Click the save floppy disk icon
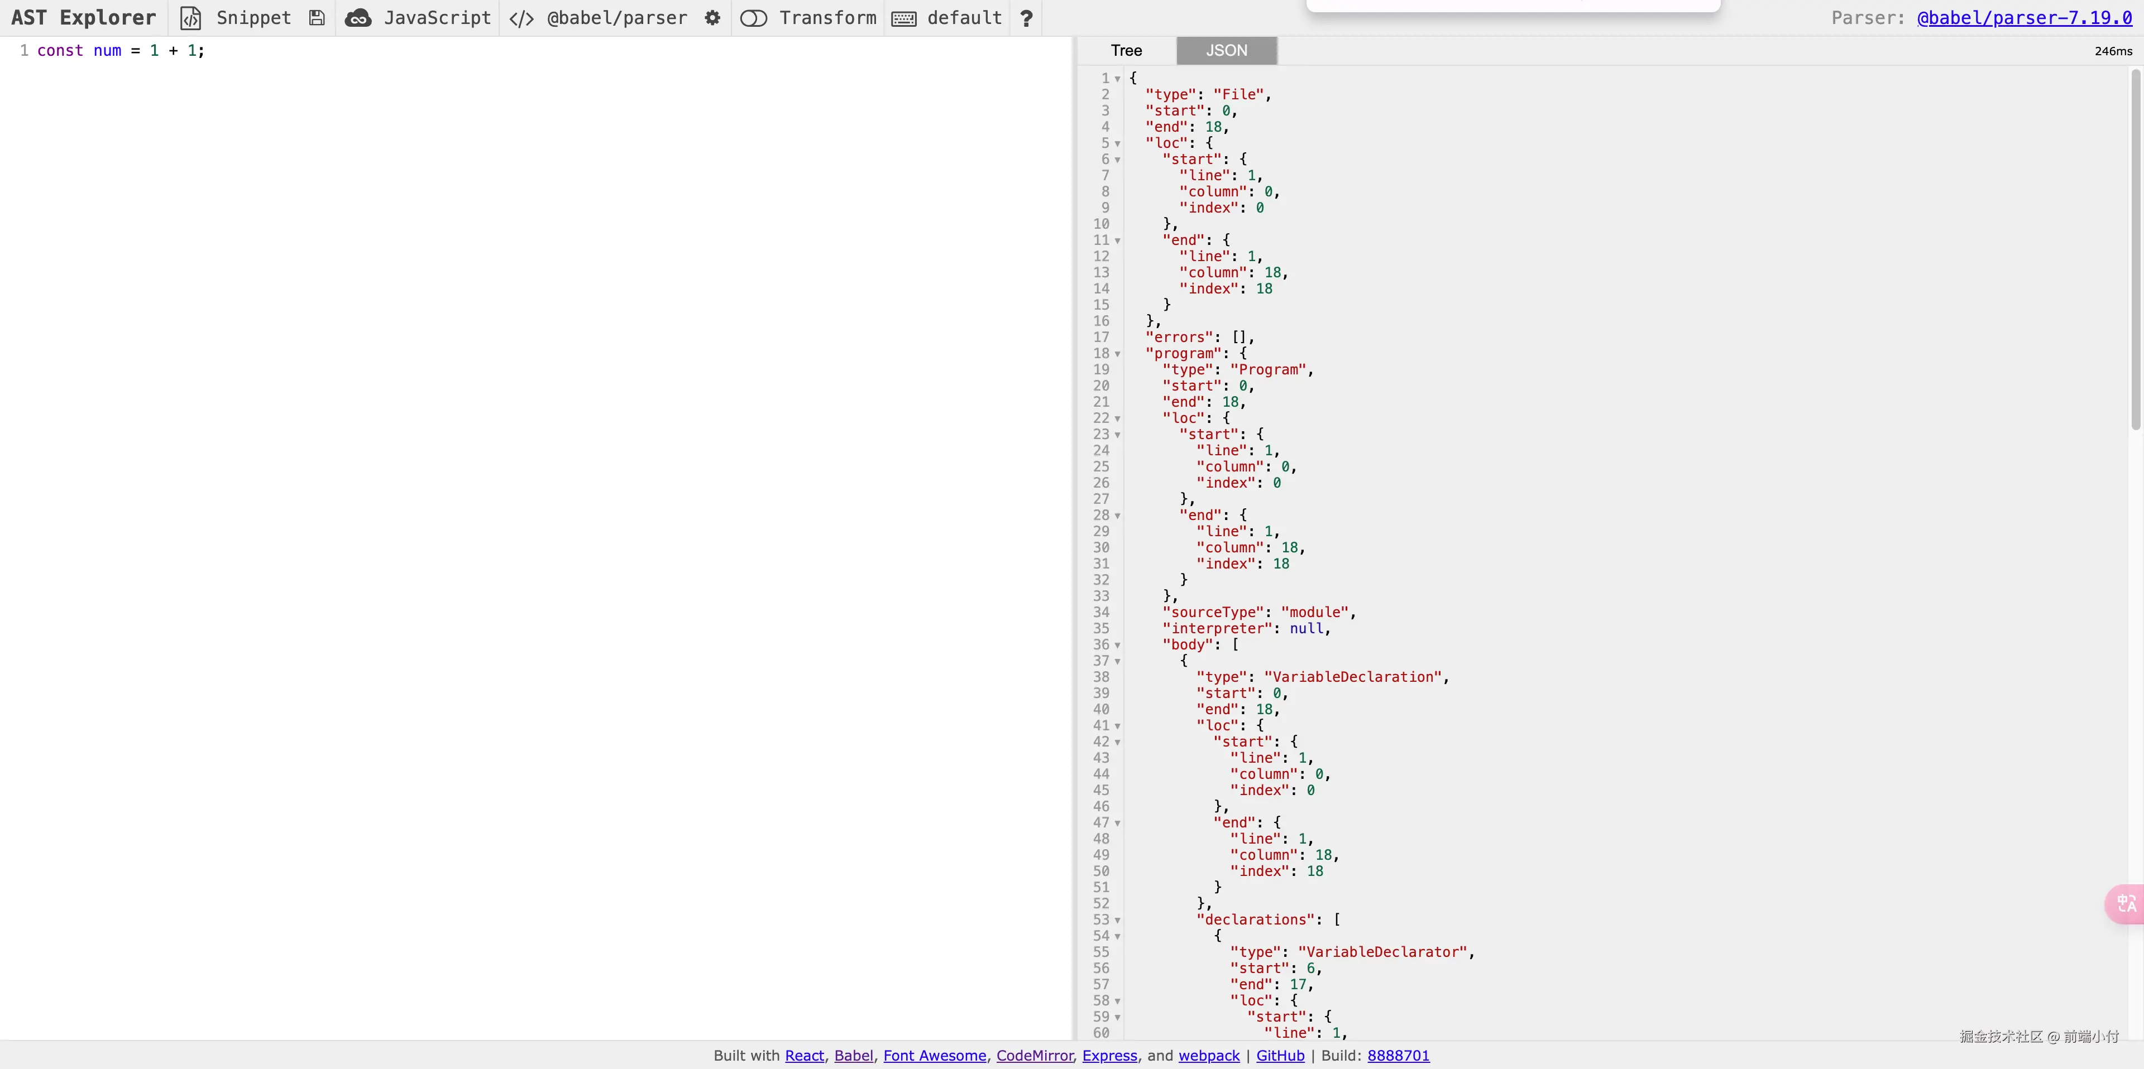Image resolution: width=2144 pixels, height=1069 pixels. (316, 18)
